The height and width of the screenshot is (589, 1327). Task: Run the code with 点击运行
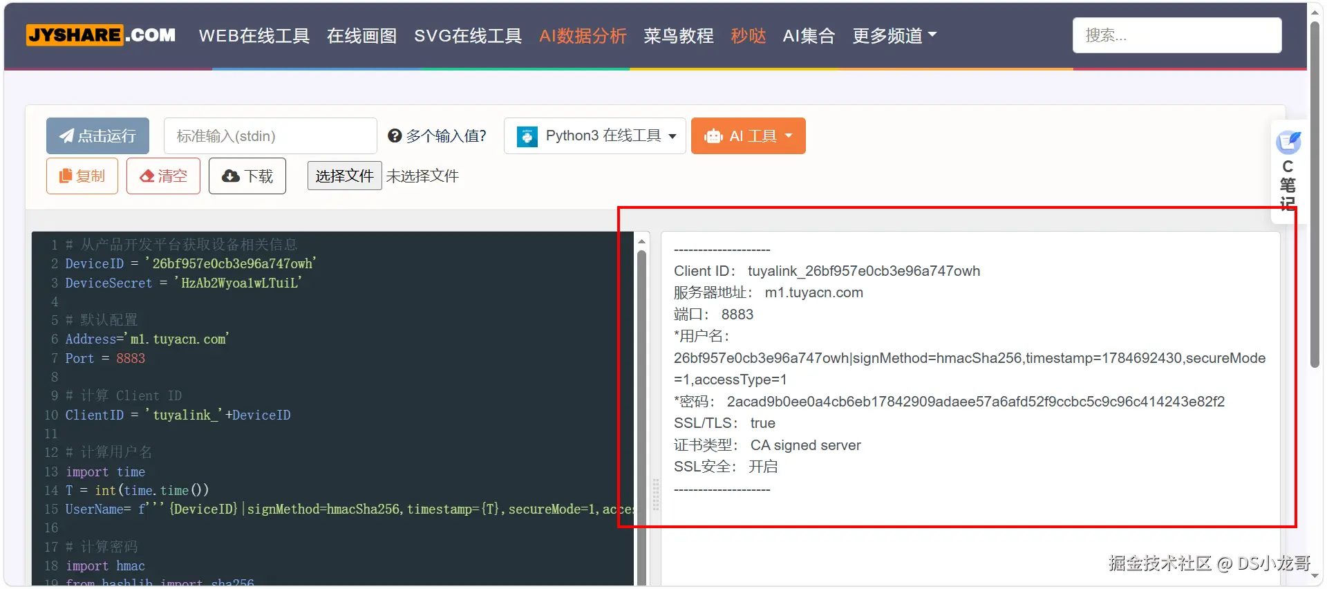coord(97,135)
